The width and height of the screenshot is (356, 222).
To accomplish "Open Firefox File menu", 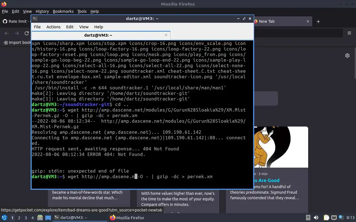I will 5,11.
